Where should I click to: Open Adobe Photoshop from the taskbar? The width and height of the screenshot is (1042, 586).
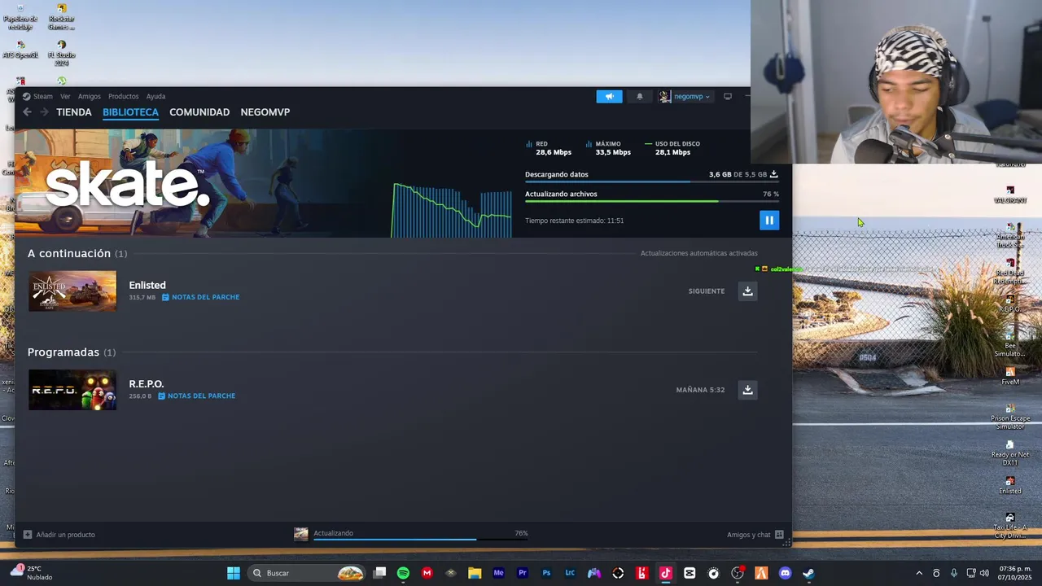(x=546, y=573)
